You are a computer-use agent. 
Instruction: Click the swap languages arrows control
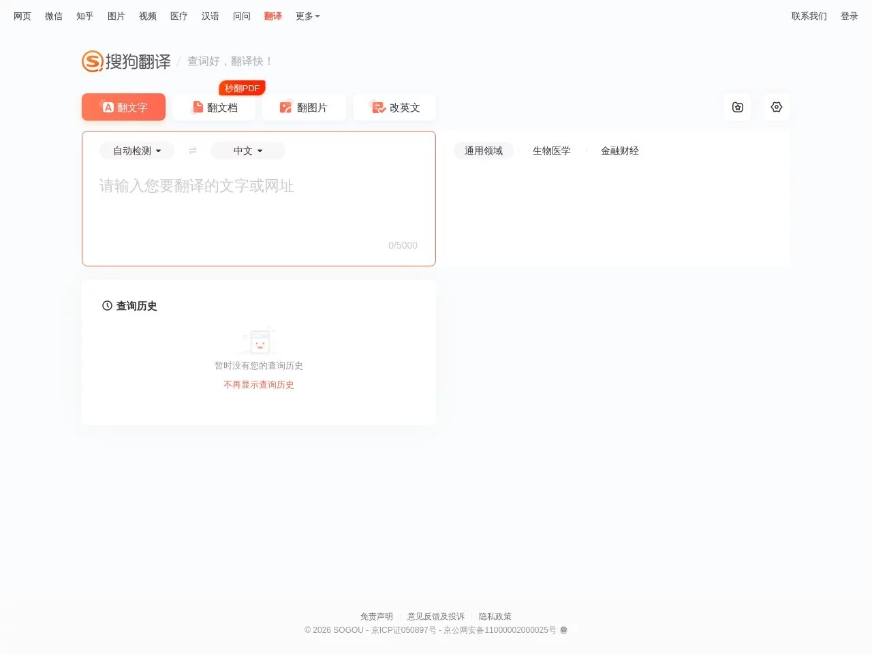[x=193, y=151]
